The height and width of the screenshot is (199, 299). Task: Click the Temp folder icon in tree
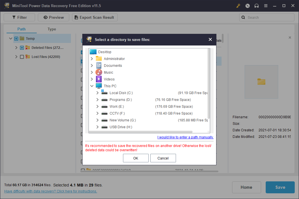click(x=22, y=38)
